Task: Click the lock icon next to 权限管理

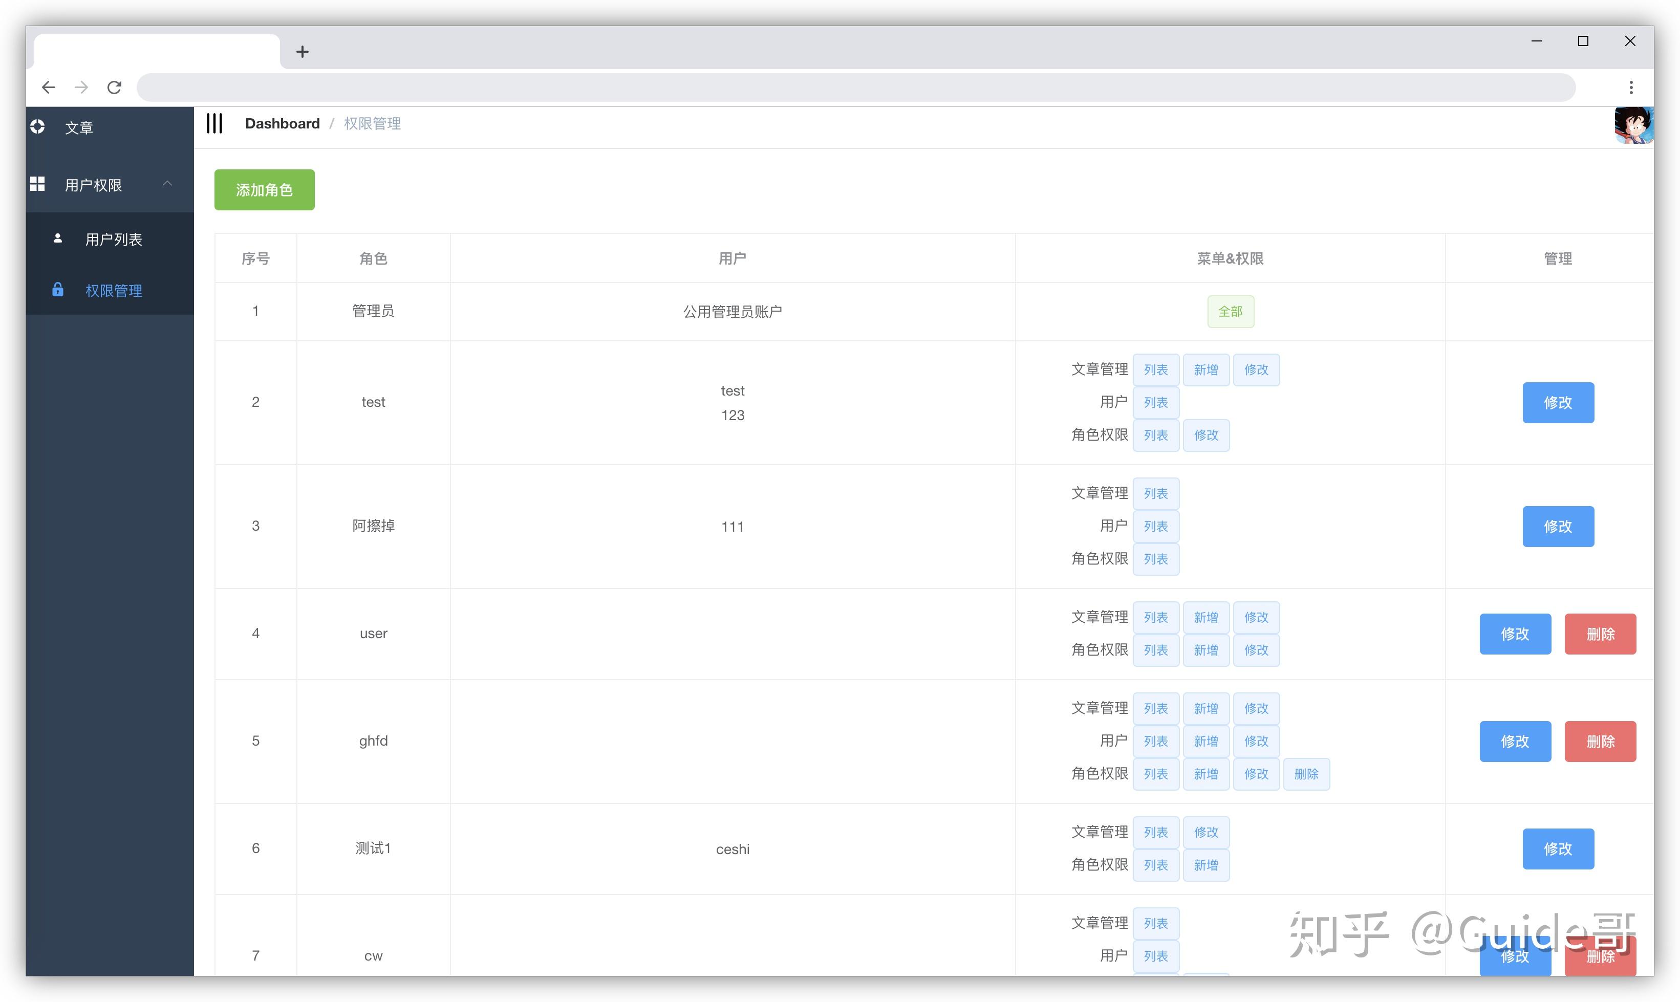Action: (x=57, y=290)
